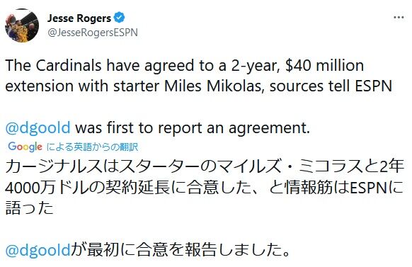Viewport: 412px width, 267px height.
Task: Open the @JesseRogersESPN handle link
Action: pyautogui.click(x=93, y=33)
